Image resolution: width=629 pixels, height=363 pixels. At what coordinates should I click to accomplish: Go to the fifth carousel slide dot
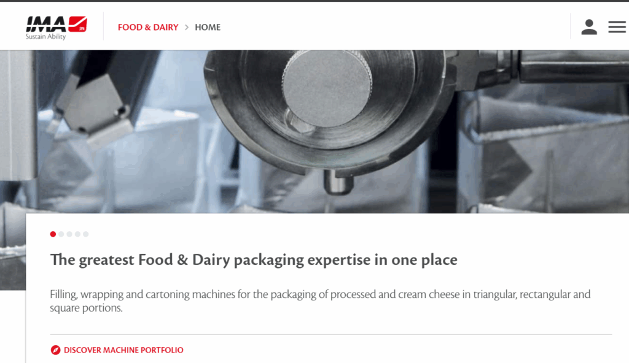86,234
